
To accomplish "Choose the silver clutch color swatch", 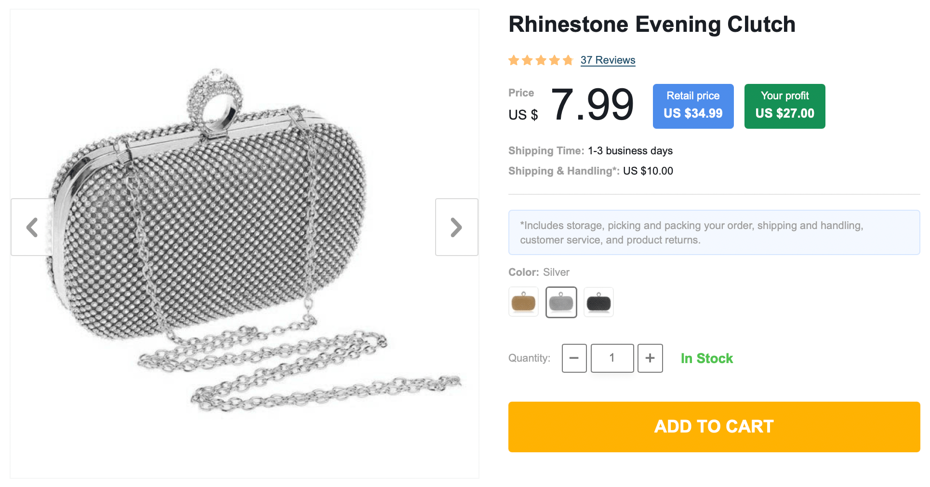I will pyautogui.click(x=561, y=302).
